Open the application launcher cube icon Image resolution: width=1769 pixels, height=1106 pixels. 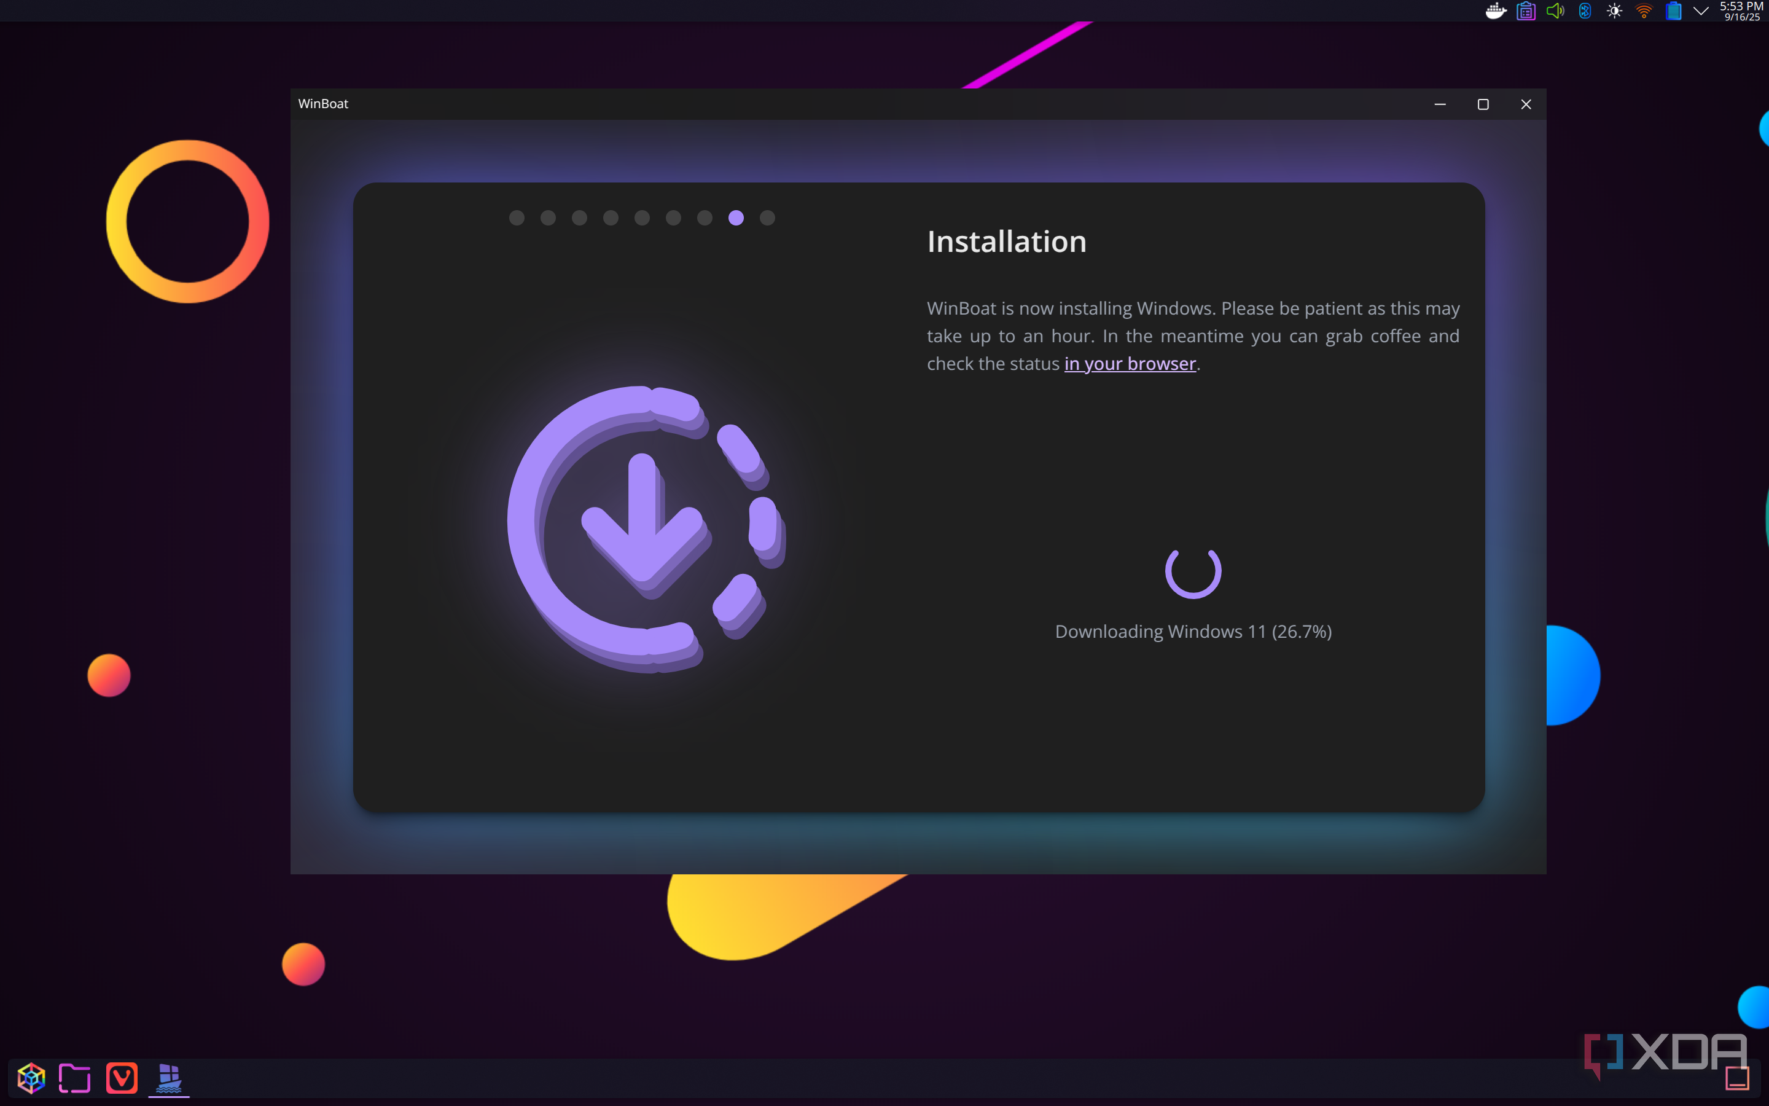[31, 1078]
